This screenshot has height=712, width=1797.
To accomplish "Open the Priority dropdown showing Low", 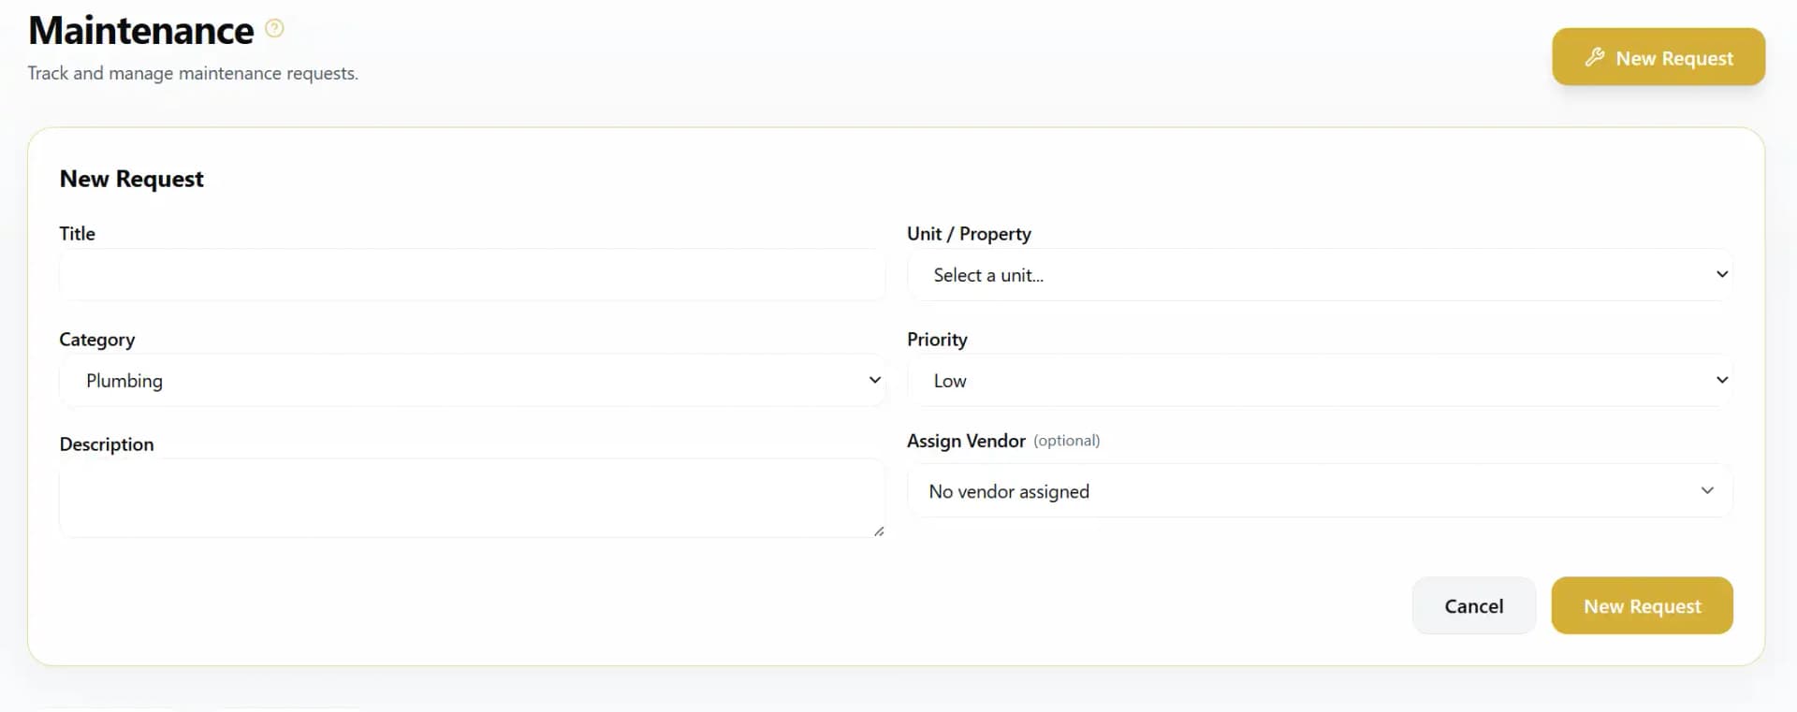I will pyautogui.click(x=1310, y=381).
